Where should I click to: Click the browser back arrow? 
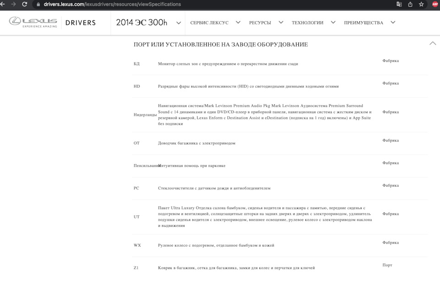(2, 4)
